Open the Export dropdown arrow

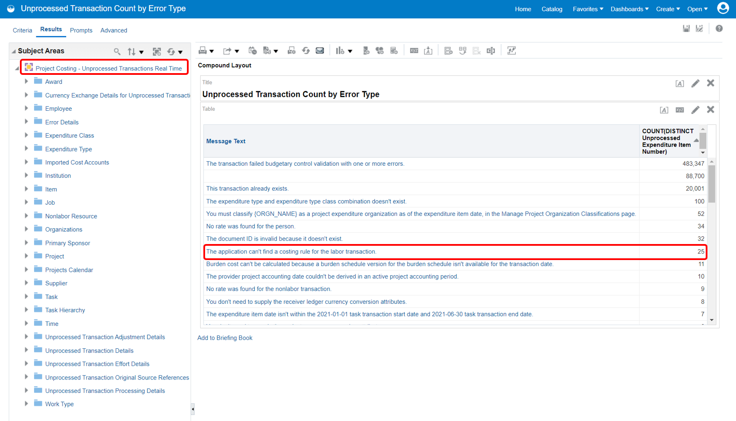pos(237,51)
